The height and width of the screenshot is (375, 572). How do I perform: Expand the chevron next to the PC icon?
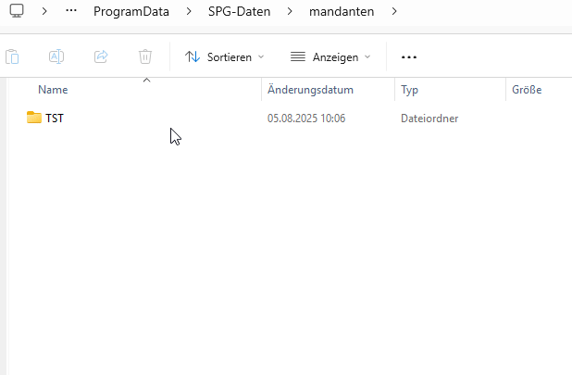[44, 12]
